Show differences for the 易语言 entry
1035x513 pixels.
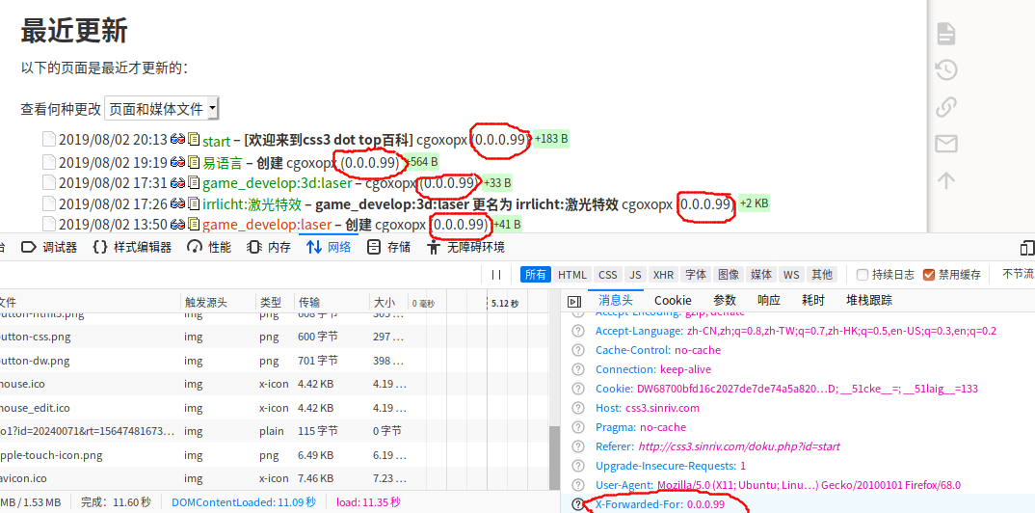pos(178,162)
